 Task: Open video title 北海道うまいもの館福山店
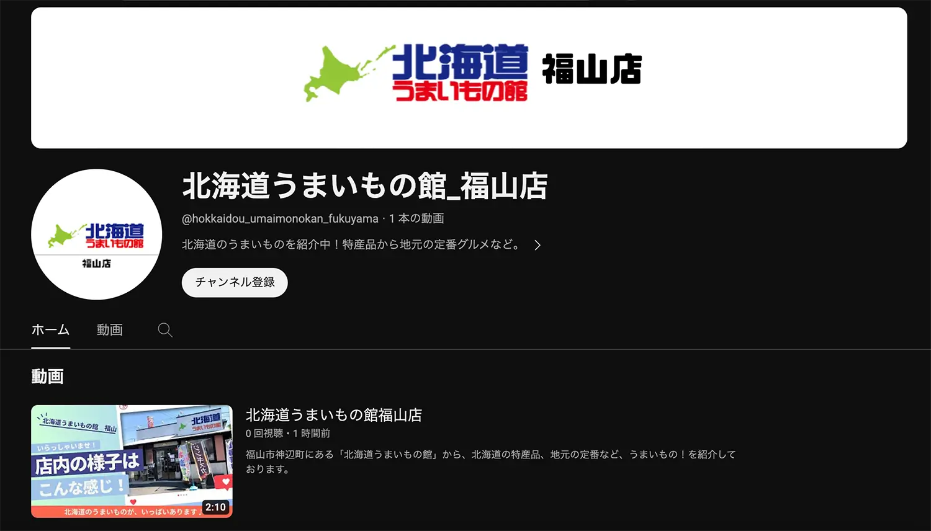(334, 415)
